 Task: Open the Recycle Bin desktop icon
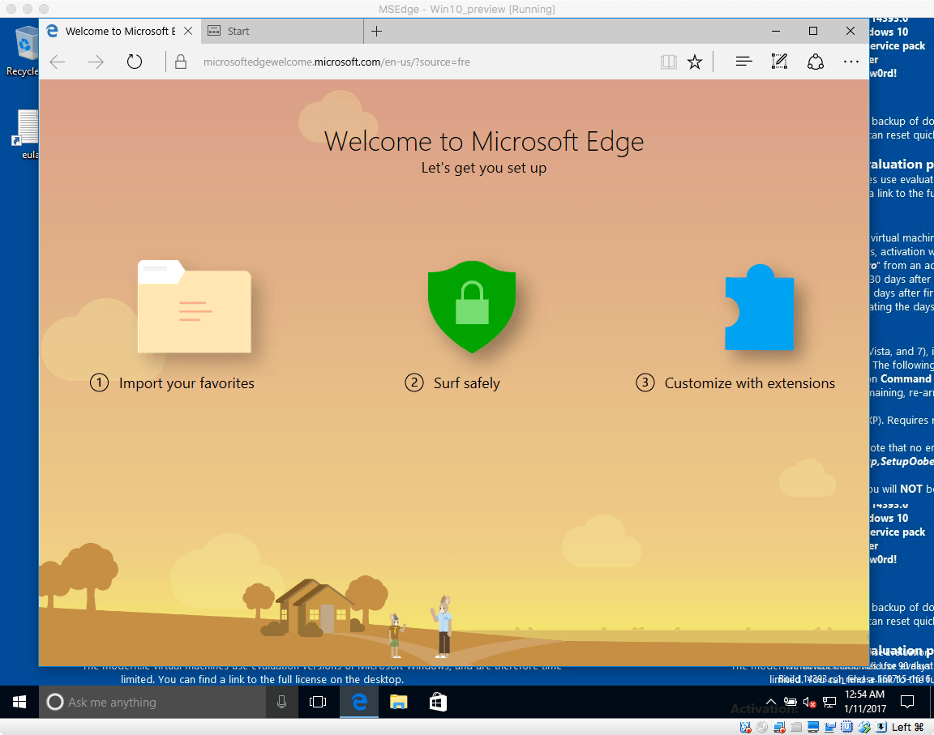click(x=24, y=50)
